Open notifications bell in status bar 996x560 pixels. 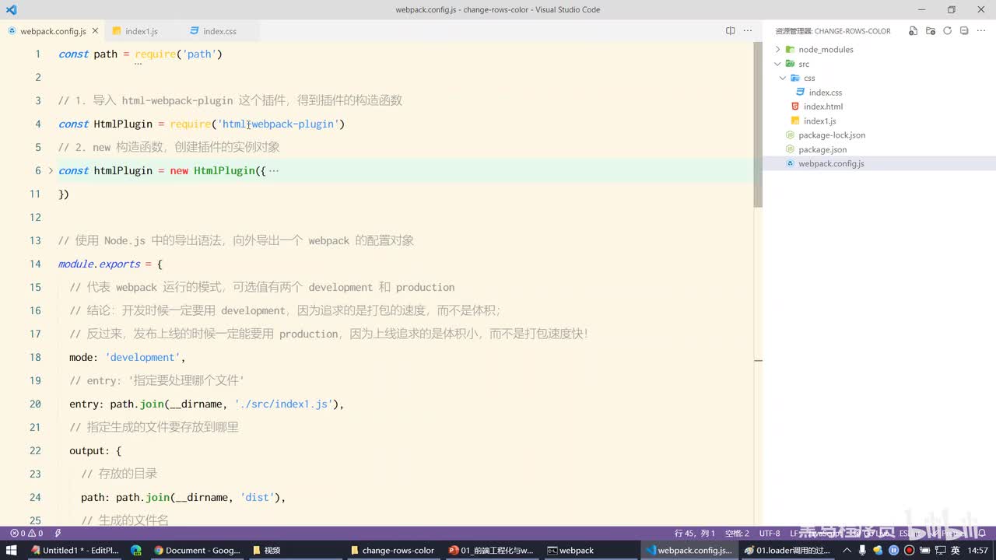coord(982,534)
